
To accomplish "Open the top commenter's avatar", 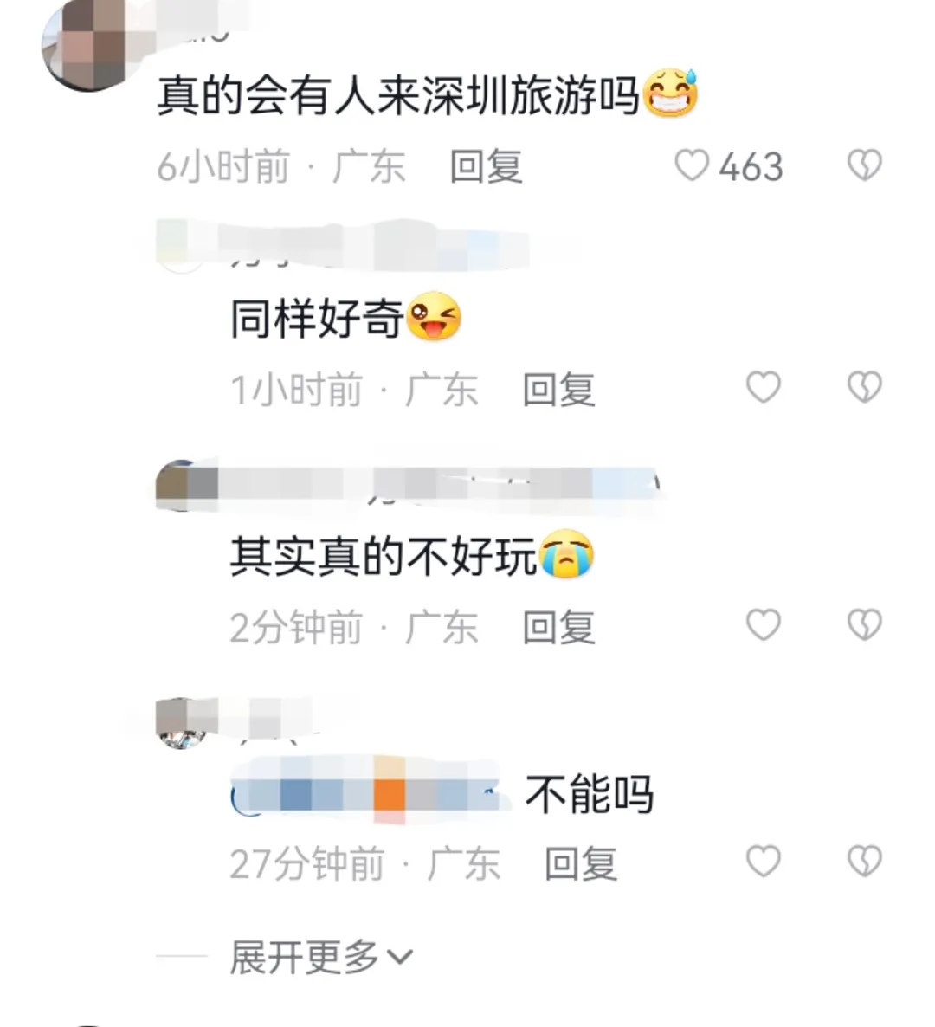I will pyautogui.click(x=92, y=44).
